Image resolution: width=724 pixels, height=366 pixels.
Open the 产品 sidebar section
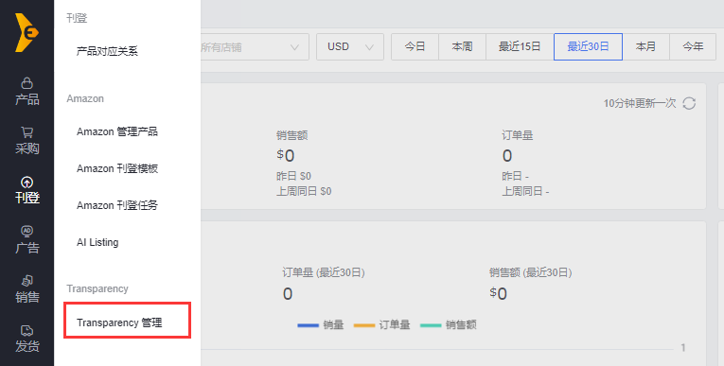pos(26,92)
